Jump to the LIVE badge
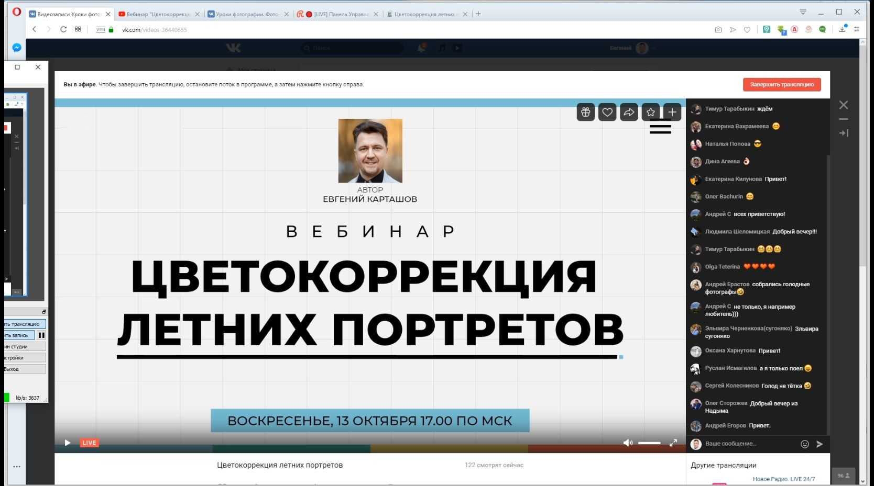This screenshot has height=486, width=874. point(89,443)
